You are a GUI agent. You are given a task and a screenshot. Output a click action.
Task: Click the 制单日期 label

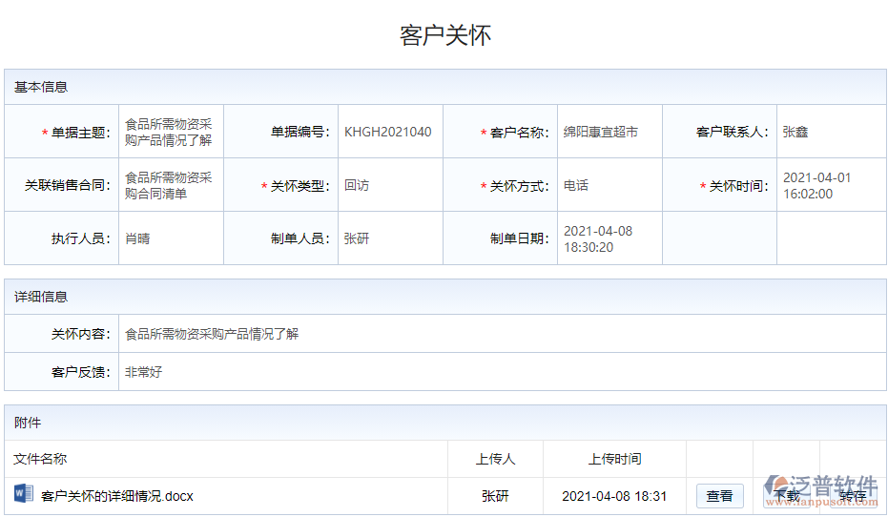519,238
